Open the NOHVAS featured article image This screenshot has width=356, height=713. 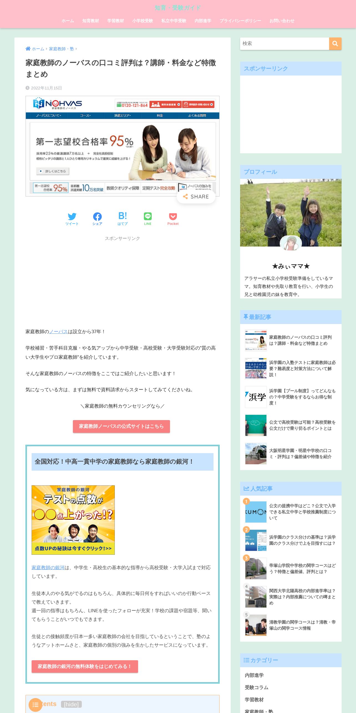tap(123, 146)
